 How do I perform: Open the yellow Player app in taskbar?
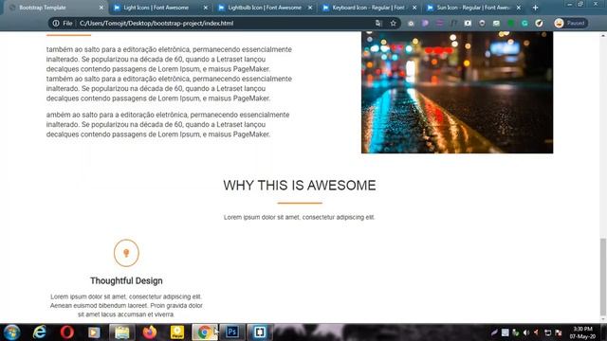(177, 332)
